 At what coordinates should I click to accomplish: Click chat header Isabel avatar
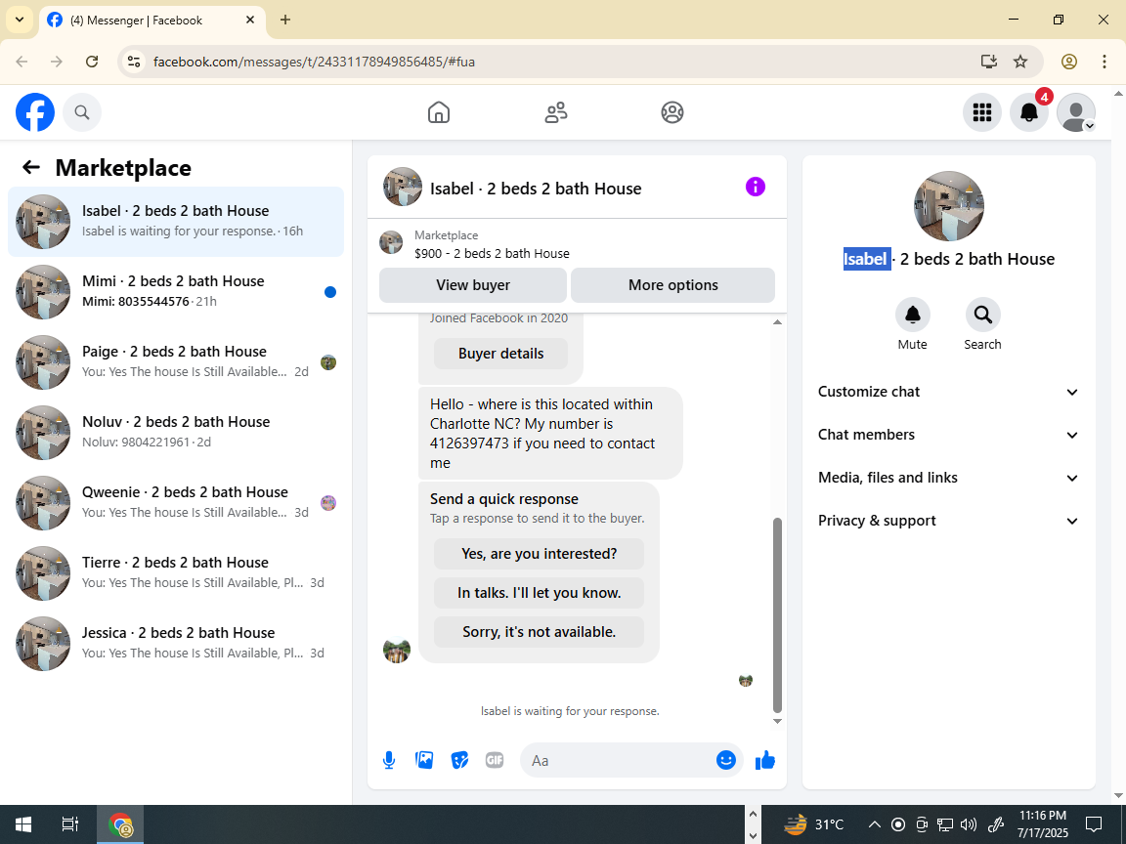pyautogui.click(x=402, y=188)
